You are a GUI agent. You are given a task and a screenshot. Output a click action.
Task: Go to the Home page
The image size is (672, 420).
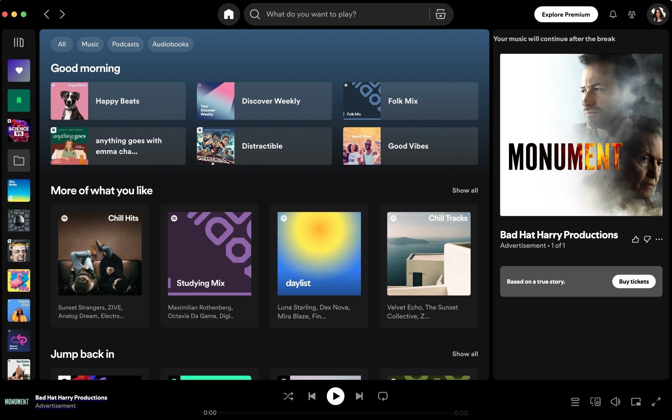pyautogui.click(x=229, y=14)
